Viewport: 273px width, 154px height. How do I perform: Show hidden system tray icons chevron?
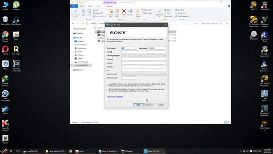click(241, 151)
